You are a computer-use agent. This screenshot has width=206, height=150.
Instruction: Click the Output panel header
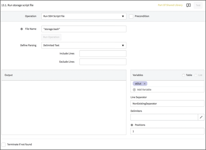(x=64, y=75)
